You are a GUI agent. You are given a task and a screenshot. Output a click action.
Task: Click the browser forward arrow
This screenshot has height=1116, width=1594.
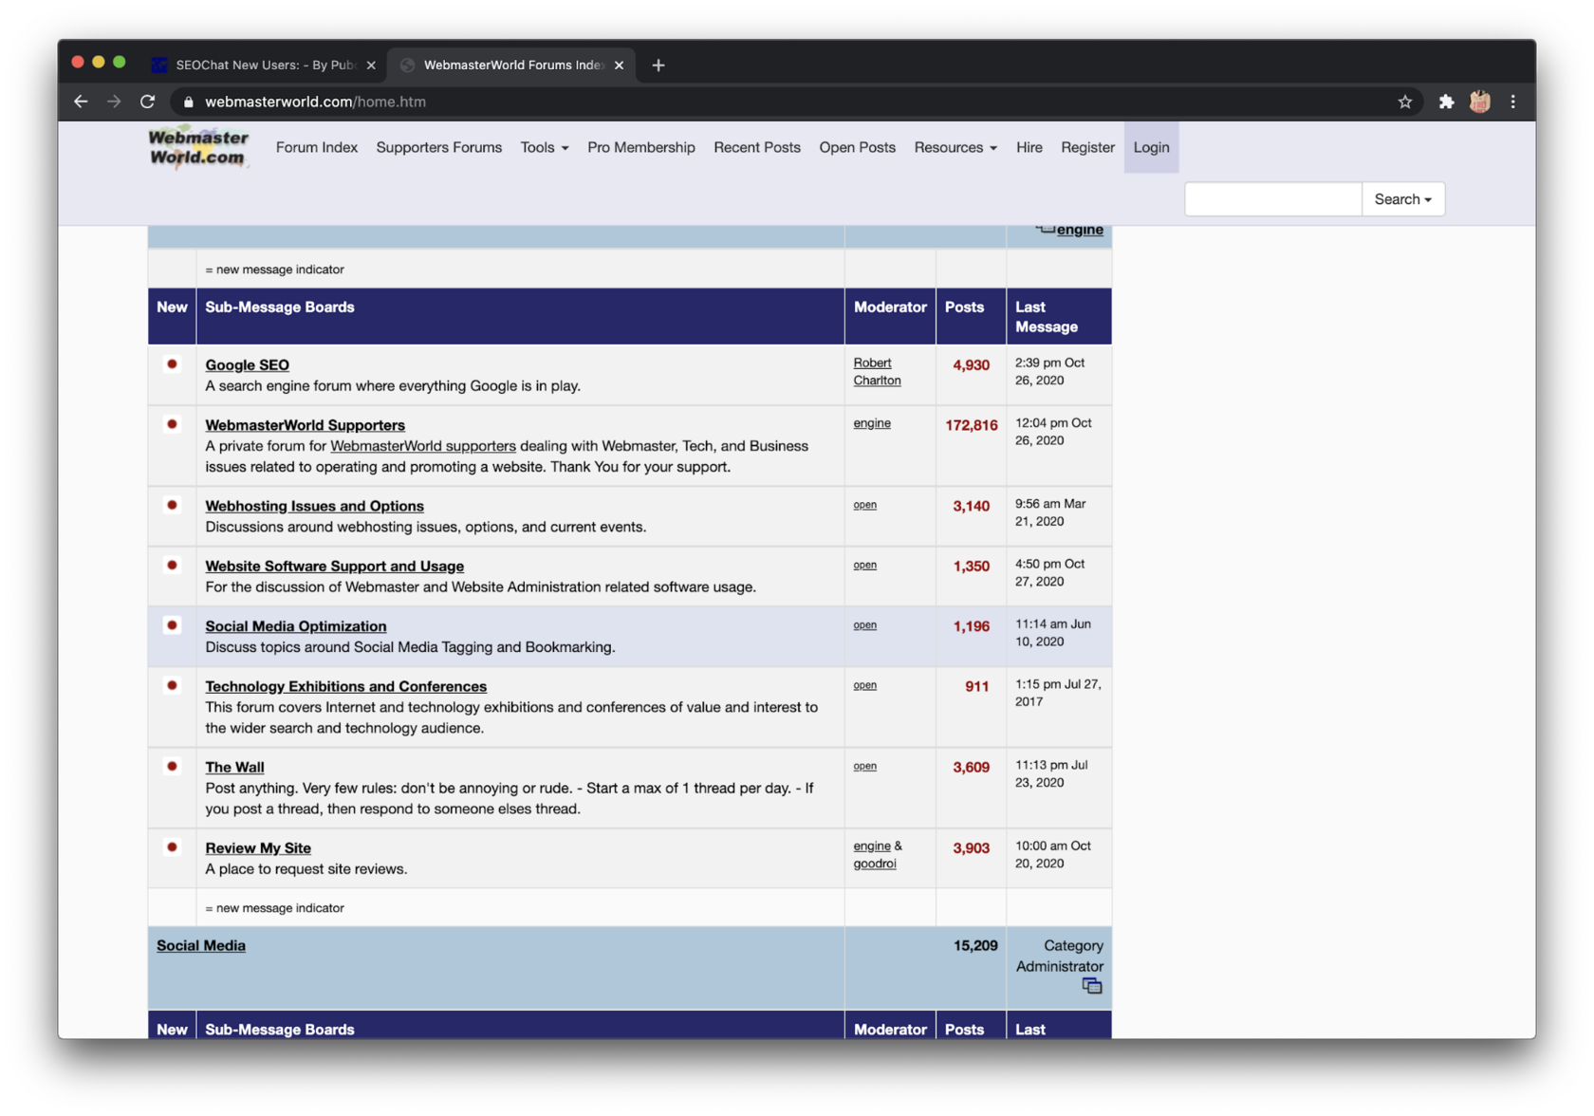(114, 102)
